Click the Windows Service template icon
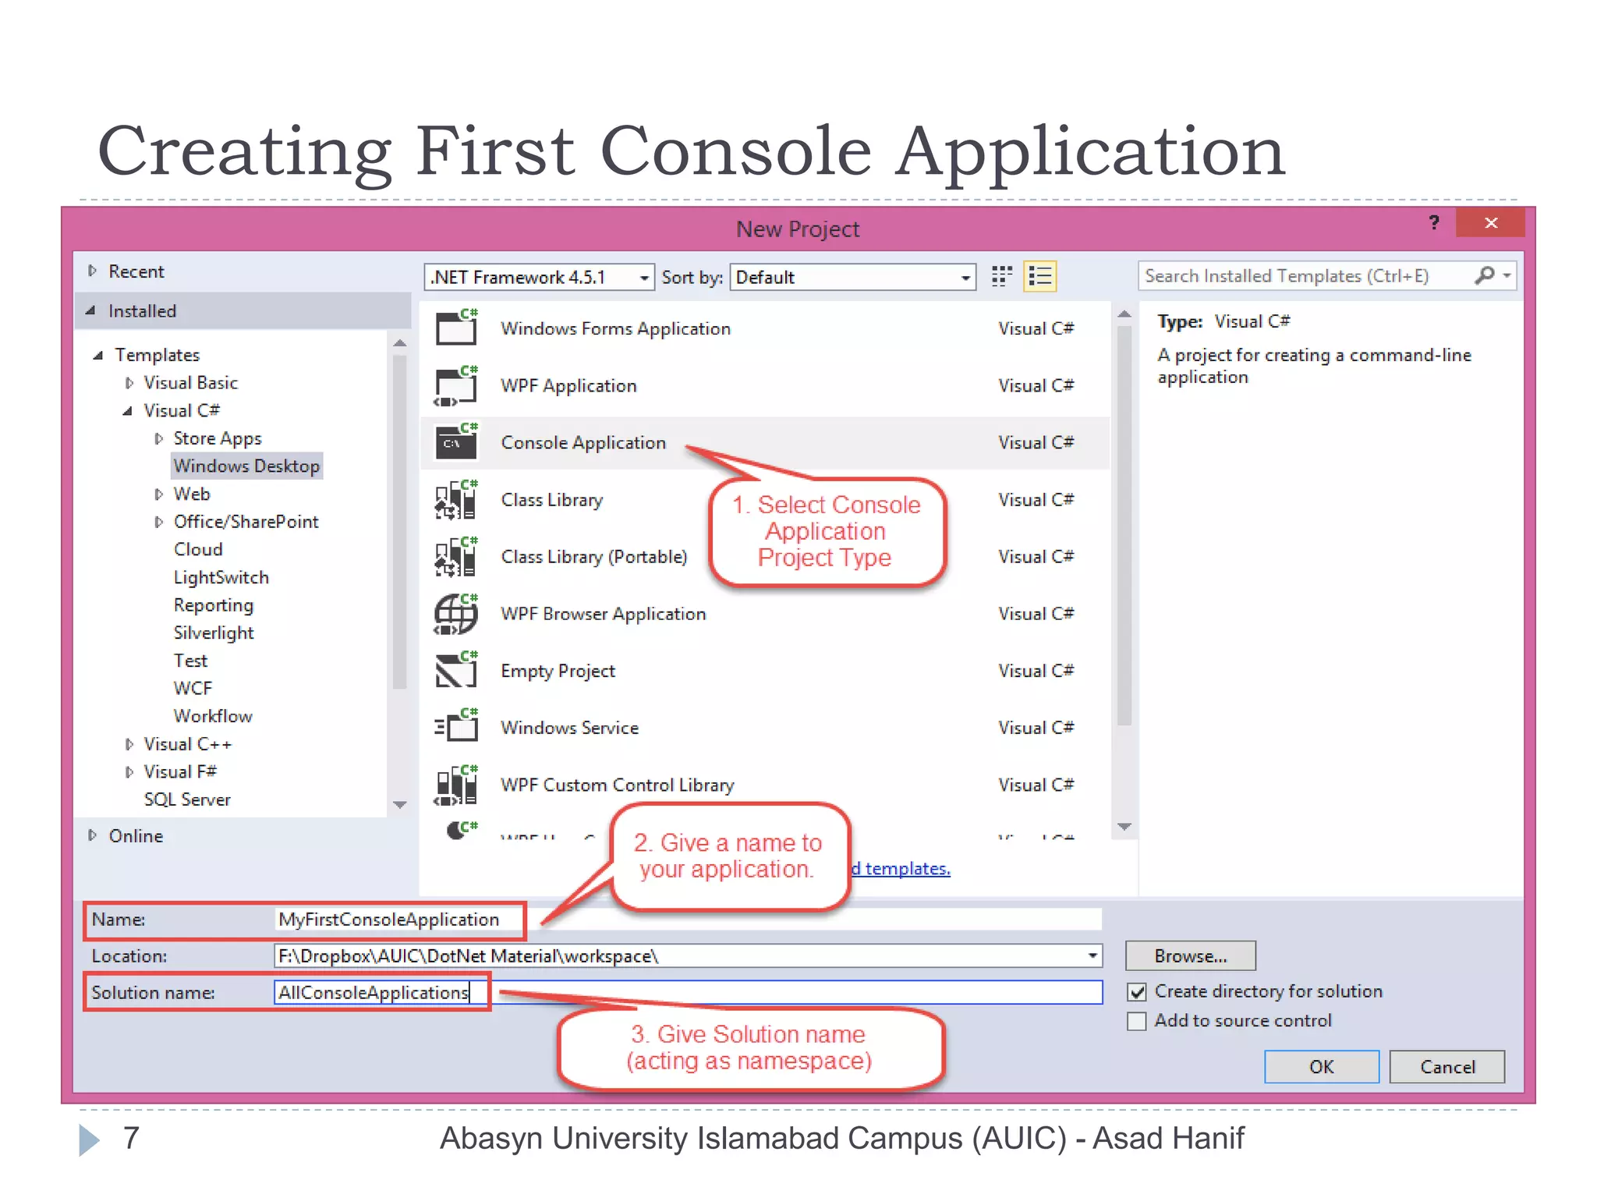 point(456,727)
